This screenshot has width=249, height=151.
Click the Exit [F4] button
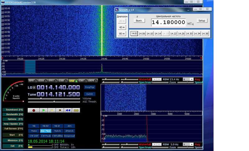click(13, 146)
